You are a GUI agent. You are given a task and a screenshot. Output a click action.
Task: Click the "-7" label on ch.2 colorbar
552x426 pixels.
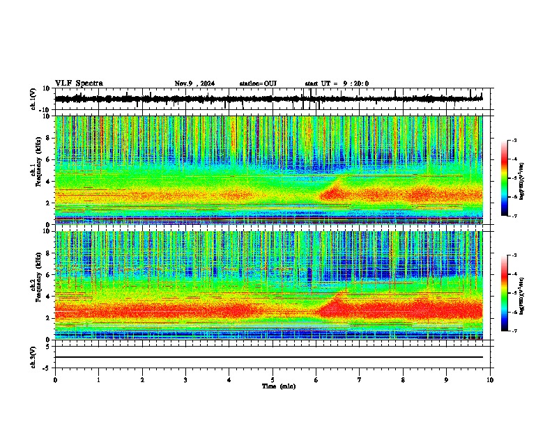click(514, 331)
